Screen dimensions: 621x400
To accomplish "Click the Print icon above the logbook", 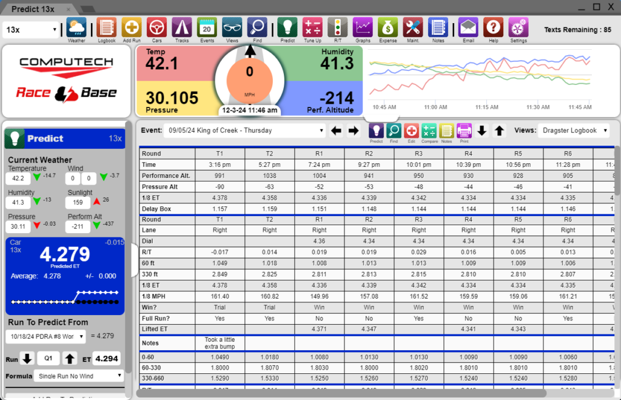I will coord(464,131).
